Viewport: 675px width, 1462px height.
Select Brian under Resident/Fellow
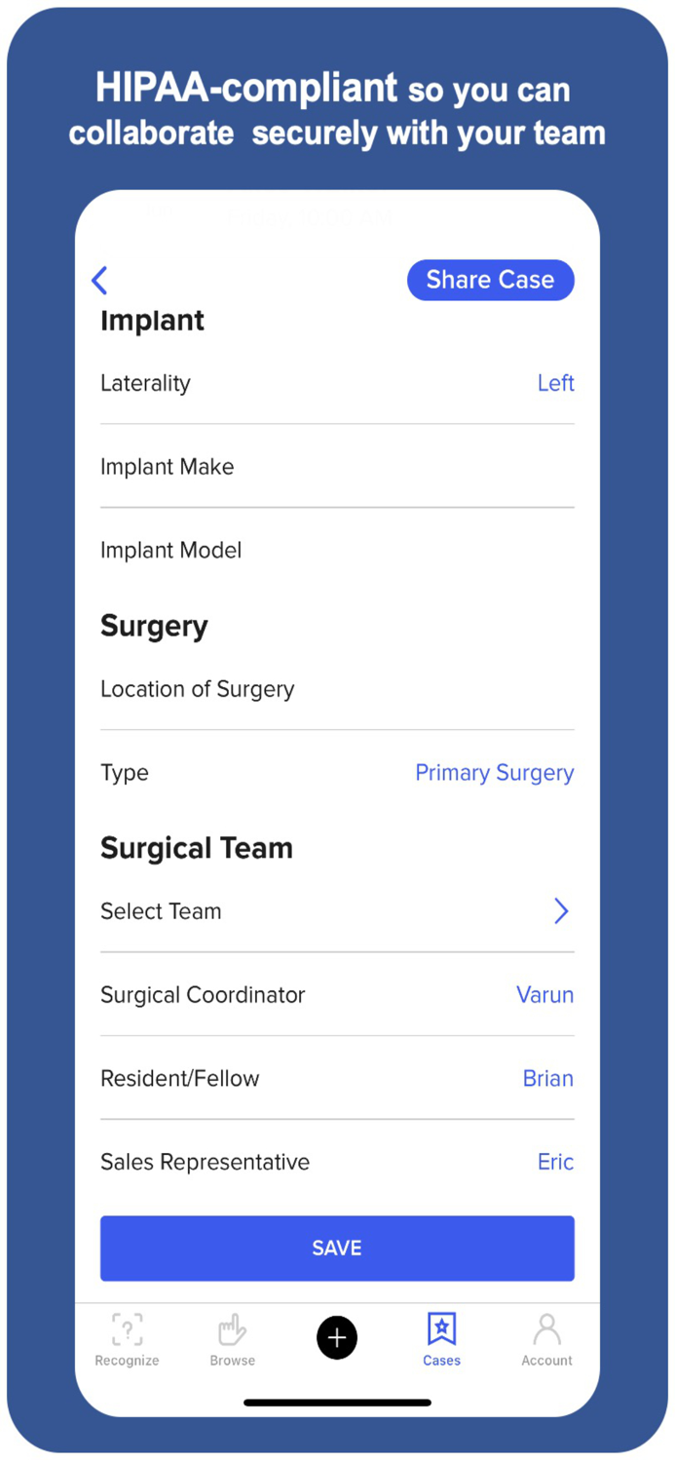coord(547,1078)
